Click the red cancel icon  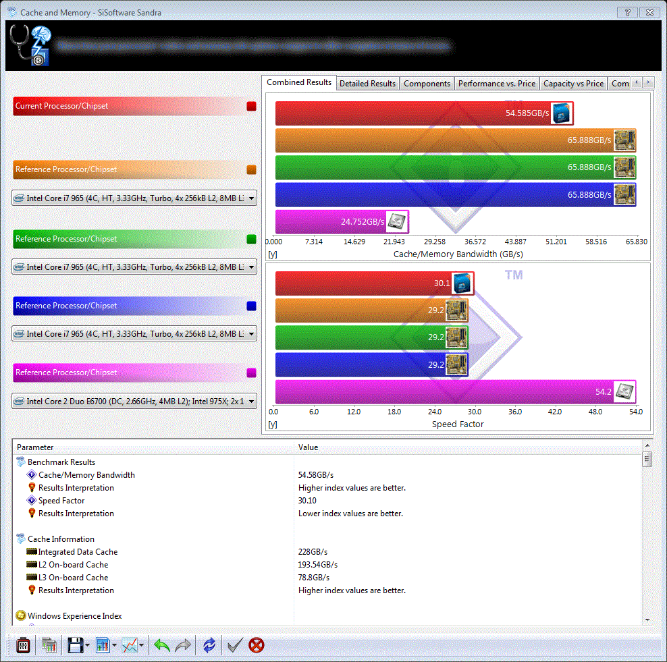(x=256, y=645)
